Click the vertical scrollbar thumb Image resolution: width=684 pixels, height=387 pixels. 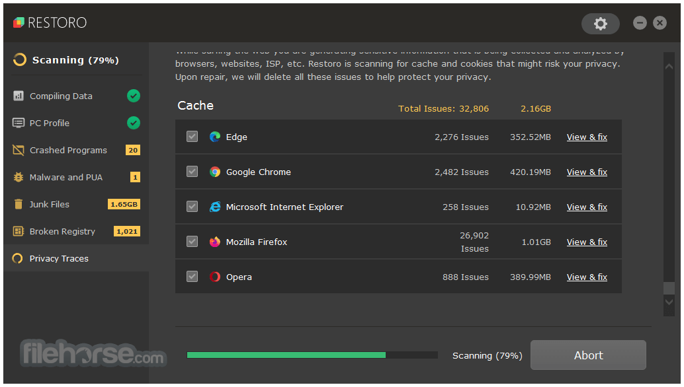[669, 288]
